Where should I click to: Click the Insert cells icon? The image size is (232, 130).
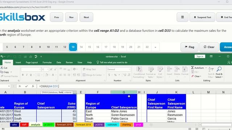click(x=169, y=69)
